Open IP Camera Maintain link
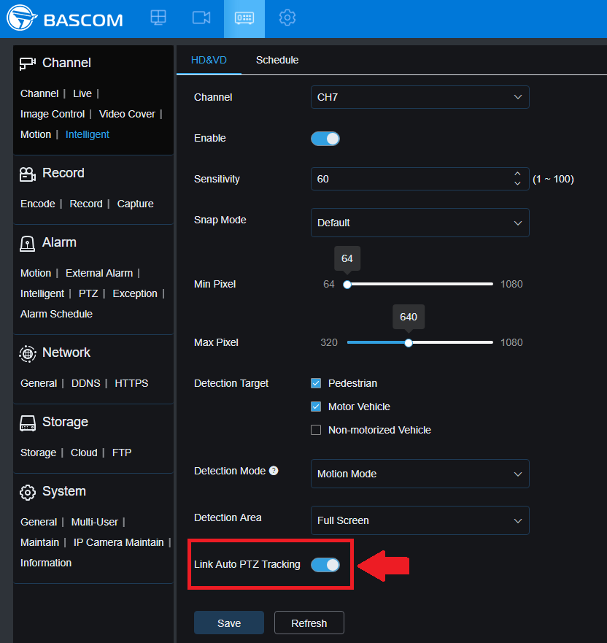The height and width of the screenshot is (643, 607). click(118, 542)
